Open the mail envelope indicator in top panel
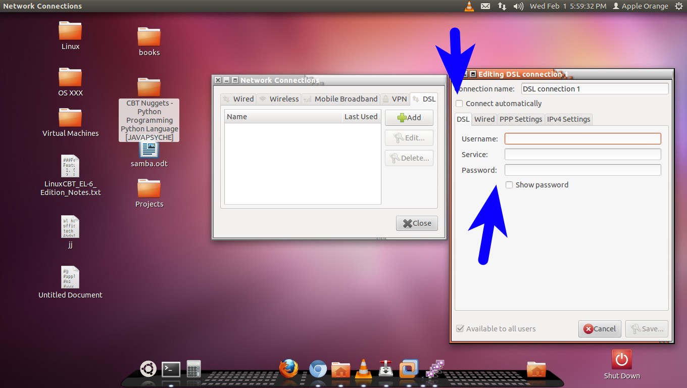 (485, 6)
